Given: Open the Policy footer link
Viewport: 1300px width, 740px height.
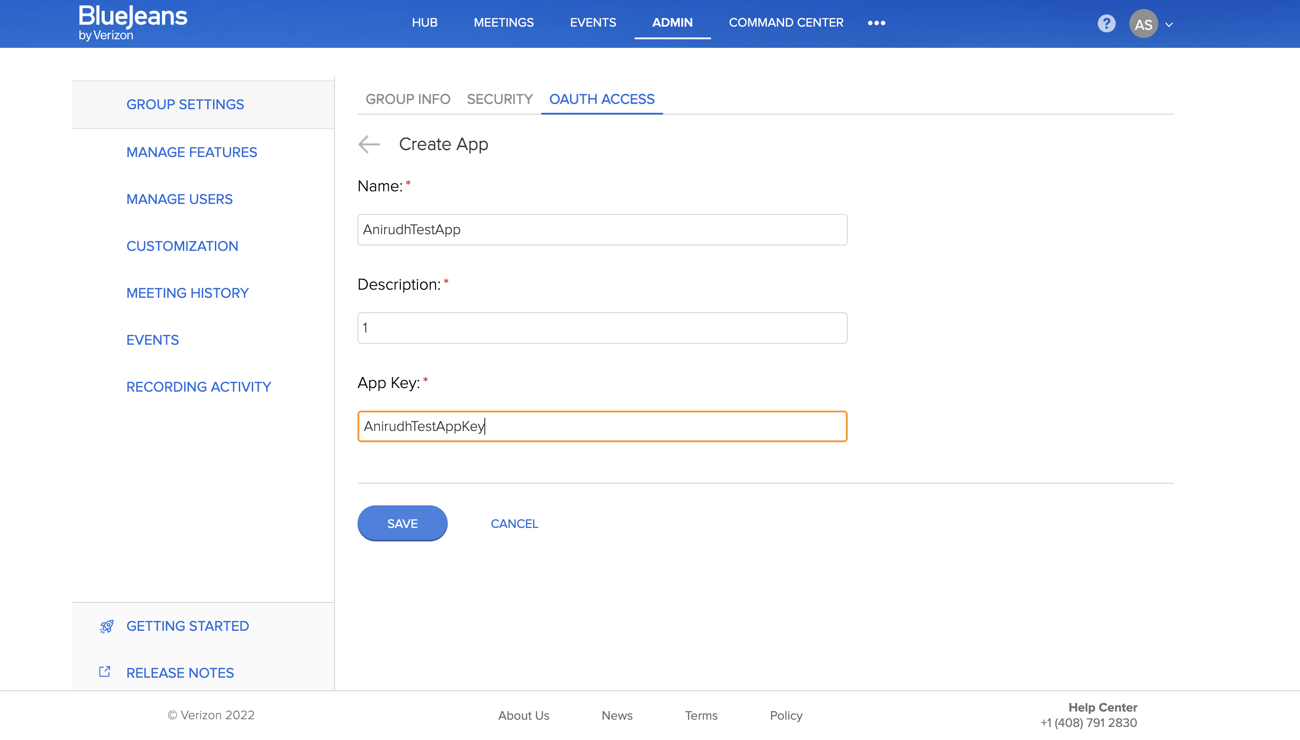Looking at the screenshot, I should [x=785, y=715].
